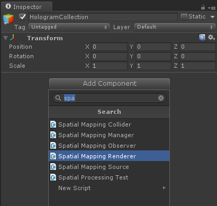
Task: Click the Rotation X field
Action: point(109,56)
